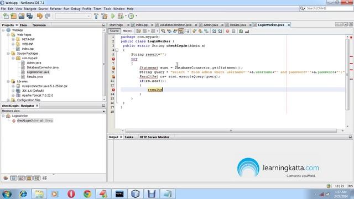This screenshot has width=354, height=199.
Task: Click the editor Find Selection magnifier icon
Action: tap(163, 31)
